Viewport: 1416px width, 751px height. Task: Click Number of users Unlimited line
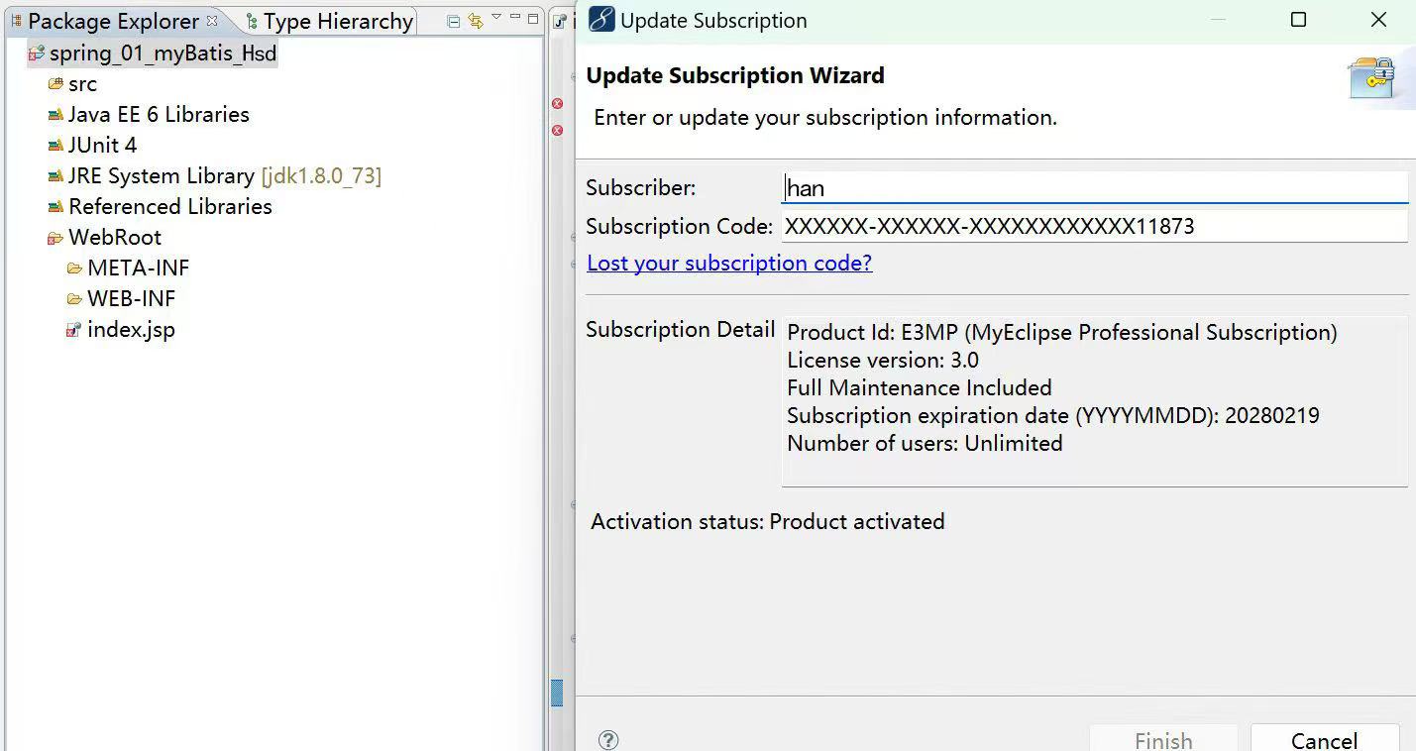pos(925,444)
